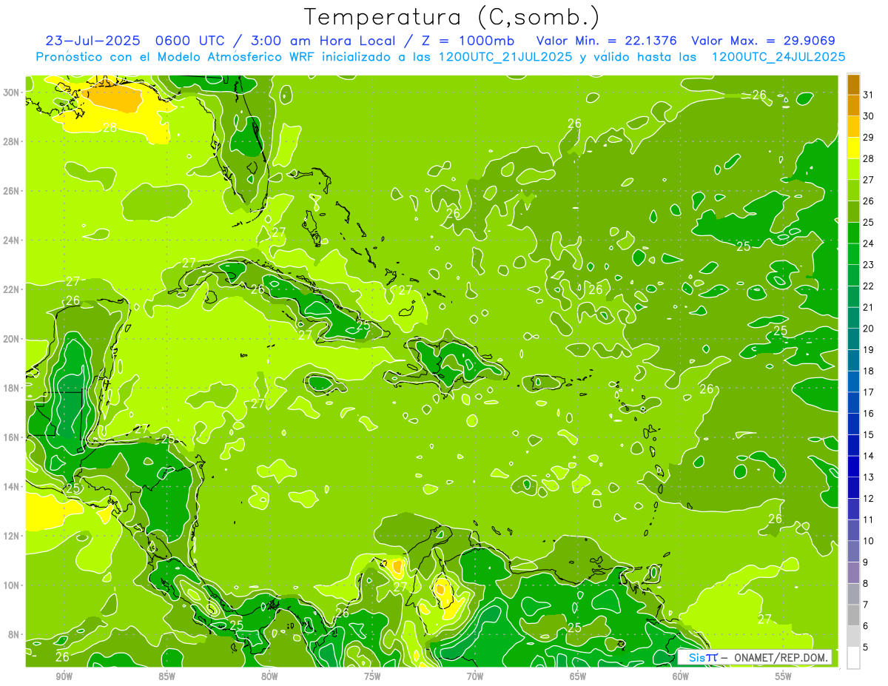Viewport: 888px width, 686px height.
Task: Click the 85W longitude axis label
Action: tap(166, 677)
